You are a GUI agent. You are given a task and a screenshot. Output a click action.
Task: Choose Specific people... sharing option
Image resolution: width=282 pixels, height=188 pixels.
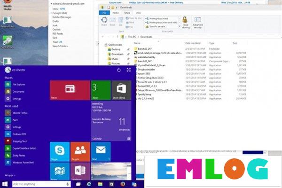tap(156, 26)
